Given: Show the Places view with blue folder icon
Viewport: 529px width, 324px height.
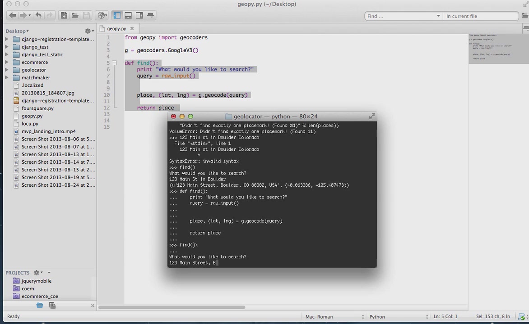Looking at the screenshot, I should click(x=40, y=305).
